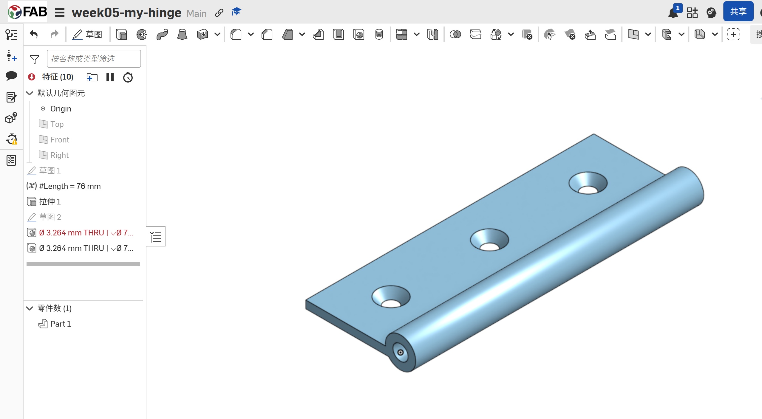Select the Extrude tool in toolbar
The height and width of the screenshot is (419, 762).
pyautogui.click(x=121, y=35)
